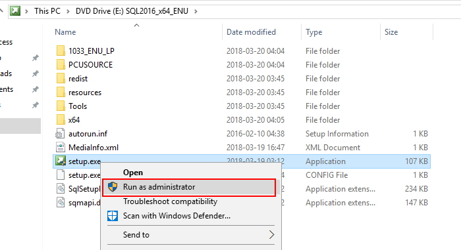Select the x64 folder name
This screenshot has width=461, height=250.
coord(74,120)
